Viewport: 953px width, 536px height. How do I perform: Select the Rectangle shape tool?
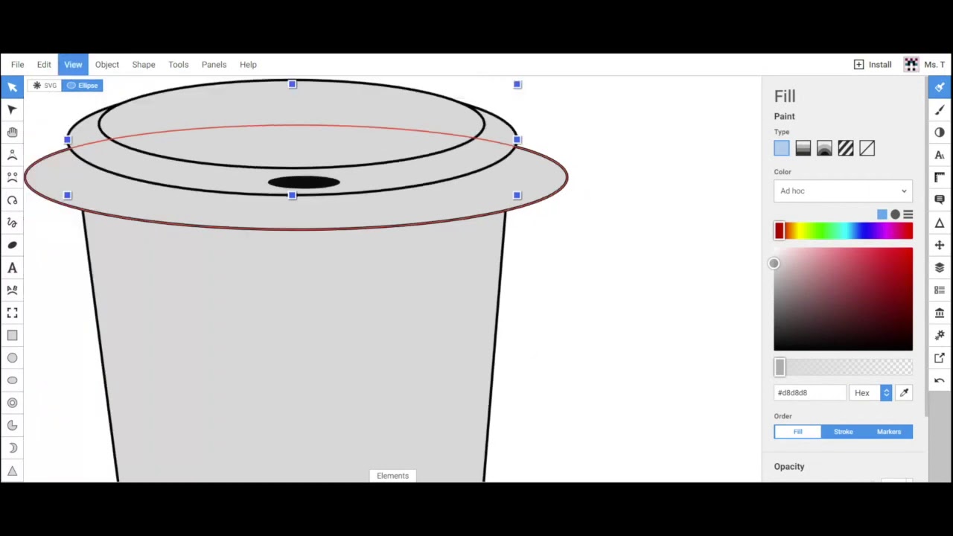pyautogui.click(x=12, y=336)
